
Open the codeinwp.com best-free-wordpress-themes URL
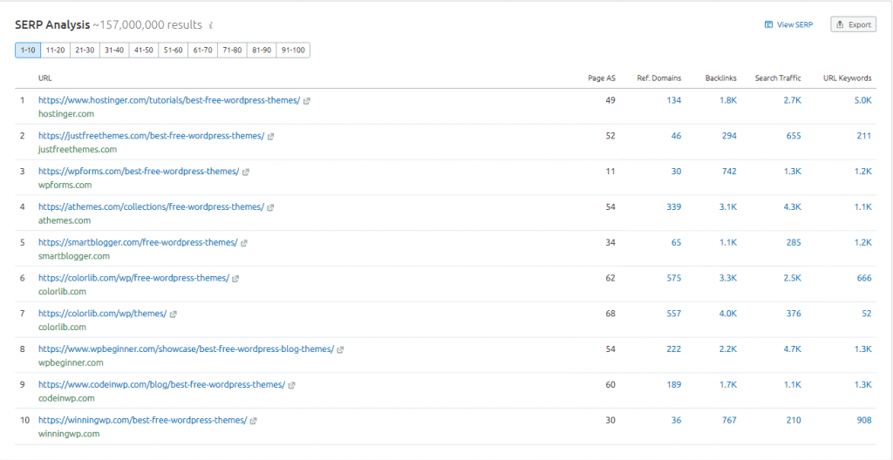[x=161, y=385]
